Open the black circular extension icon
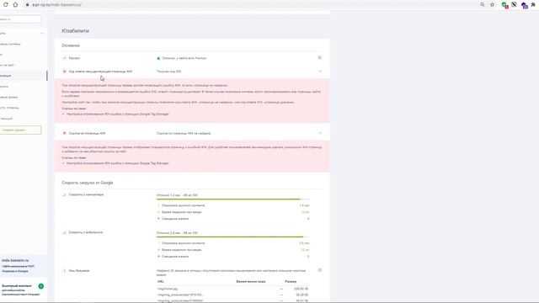 514,5
